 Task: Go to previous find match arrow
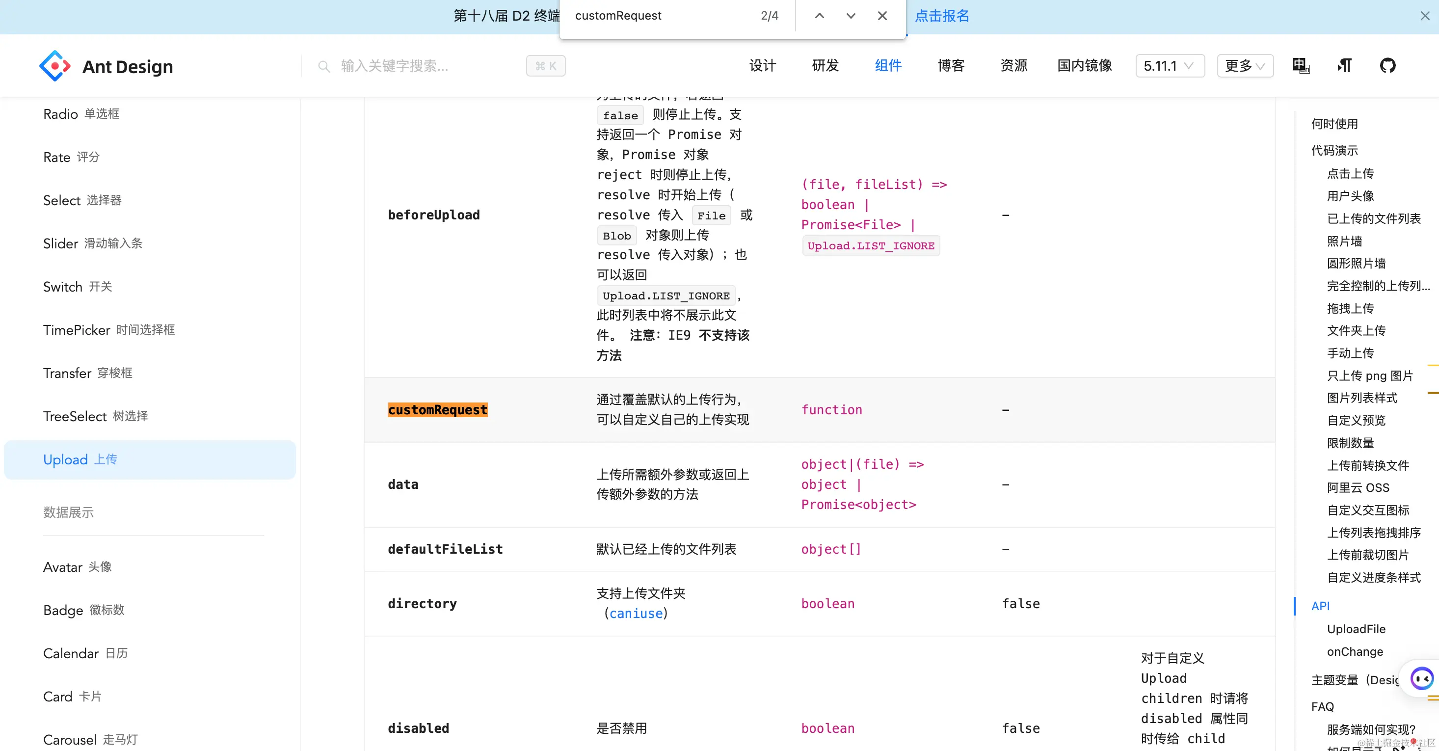tap(819, 16)
